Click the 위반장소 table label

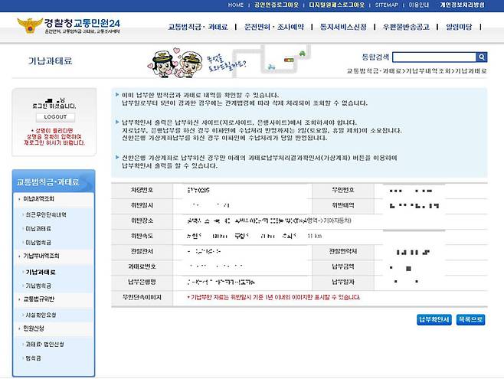(142, 221)
